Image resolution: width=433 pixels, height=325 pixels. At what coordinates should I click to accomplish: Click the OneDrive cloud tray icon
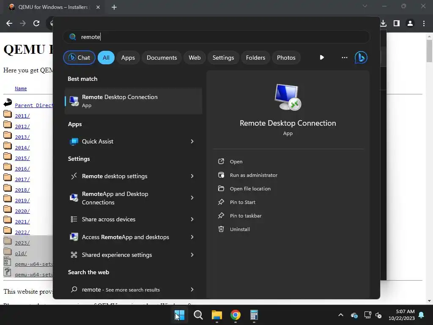(x=354, y=315)
